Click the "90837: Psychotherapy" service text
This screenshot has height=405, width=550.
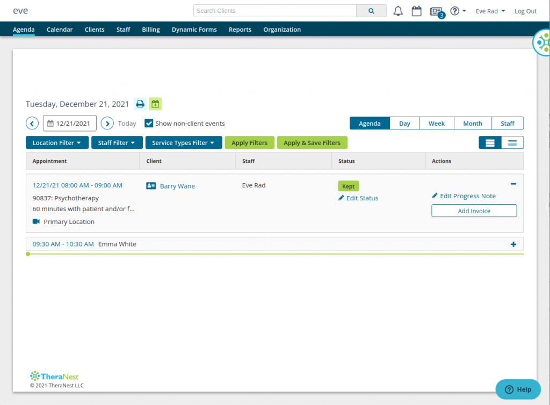pyautogui.click(x=66, y=198)
